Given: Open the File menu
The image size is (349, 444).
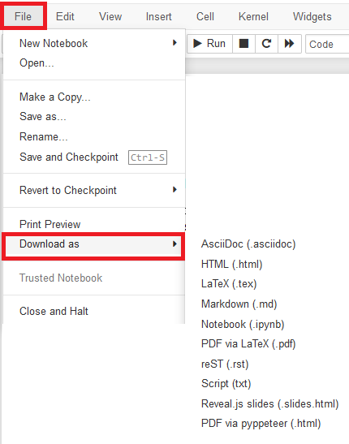Looking at the screenshot, I should pyautogui.click(x=23, y=16).
